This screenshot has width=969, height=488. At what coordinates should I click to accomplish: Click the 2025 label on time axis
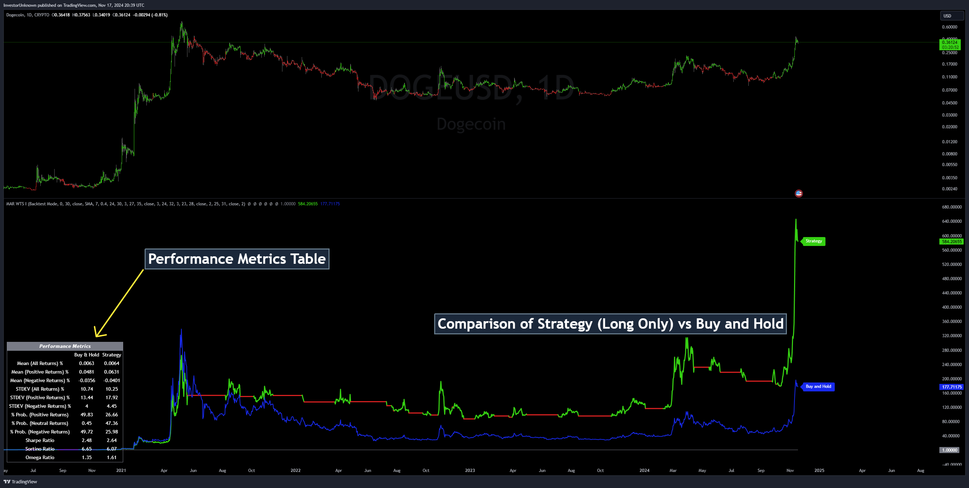click(819, 470)
